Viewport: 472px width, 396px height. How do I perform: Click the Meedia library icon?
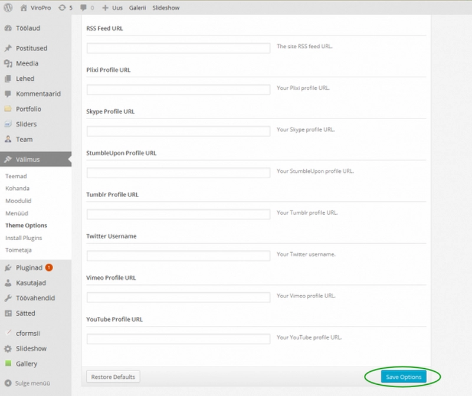[8, 64]
